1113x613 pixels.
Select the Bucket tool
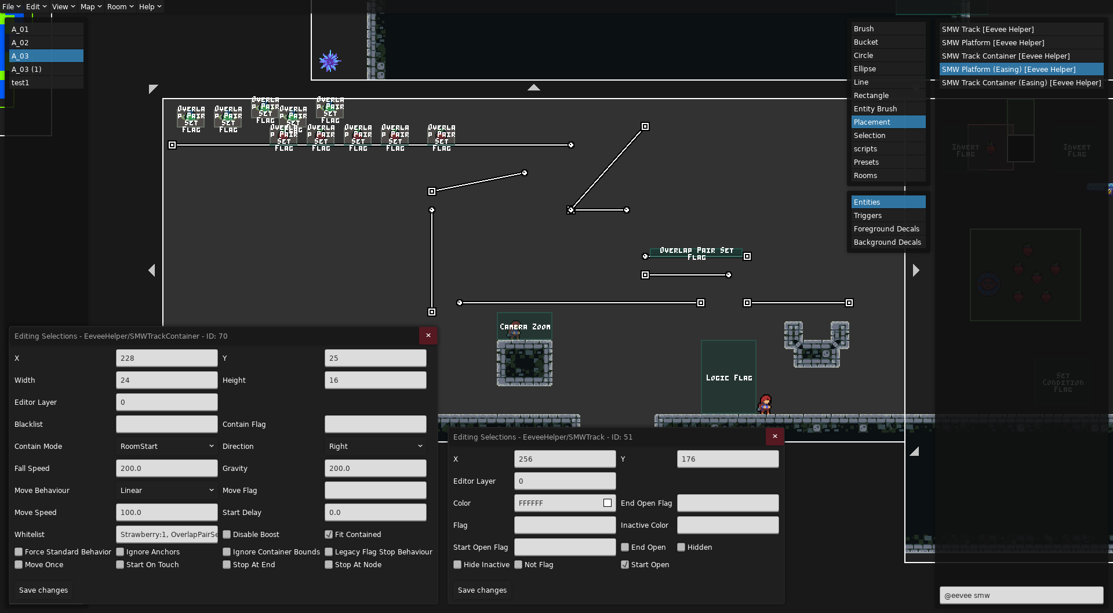(888, 42)
